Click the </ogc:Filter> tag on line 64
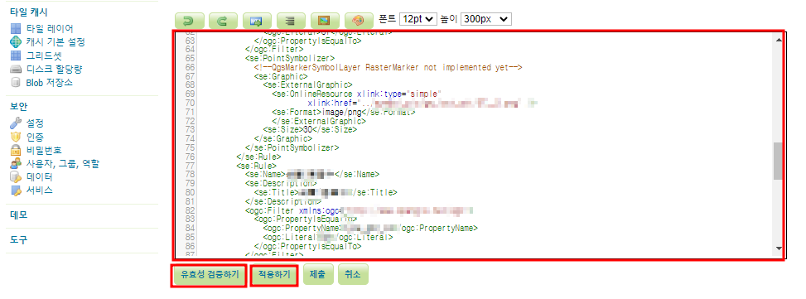This screenshot has width=806, height=299. click(x=274, y=50)
